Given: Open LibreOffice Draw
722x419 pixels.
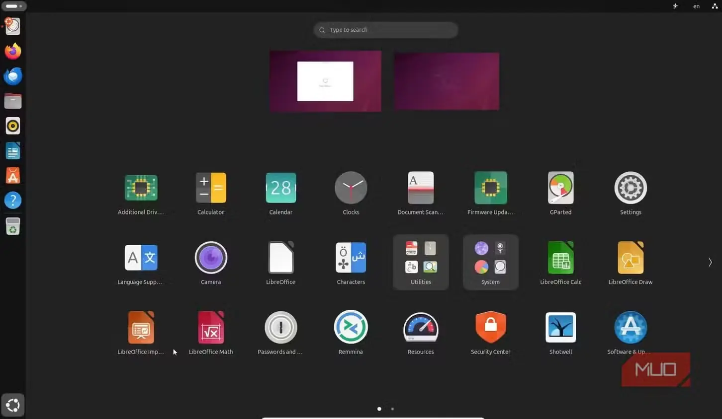Looking at the screenshot, I should (631, 258).
